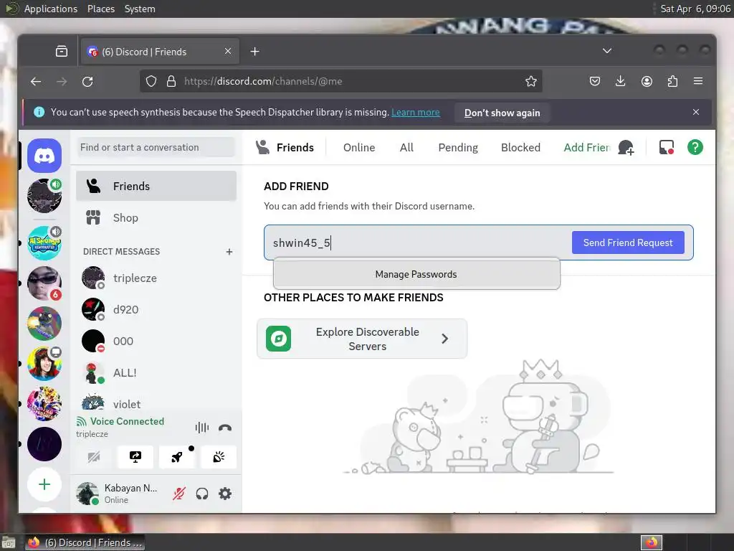Open the Inbox icon in header

tap(666, 148)
